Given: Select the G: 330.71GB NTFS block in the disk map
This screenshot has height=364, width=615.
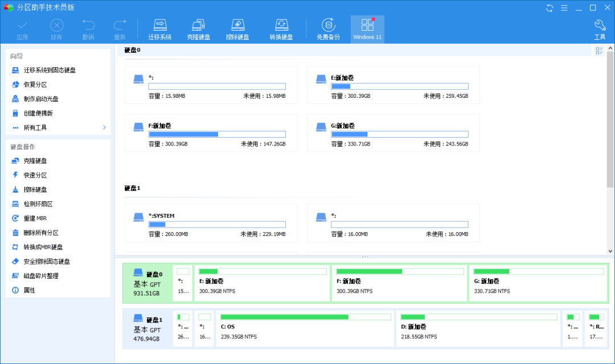Looking at the screenshot, I should 538,283.
